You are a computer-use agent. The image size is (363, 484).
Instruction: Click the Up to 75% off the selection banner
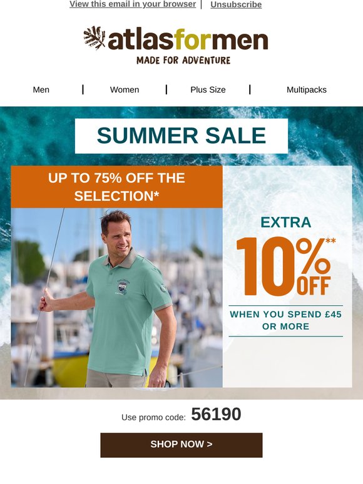pos(117,187)
